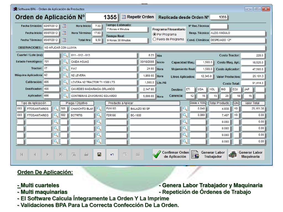The height and width of the screenshot is (212, 283).
Task: Click Generar Labor Maquinaria button
Action: pos(246,155)
